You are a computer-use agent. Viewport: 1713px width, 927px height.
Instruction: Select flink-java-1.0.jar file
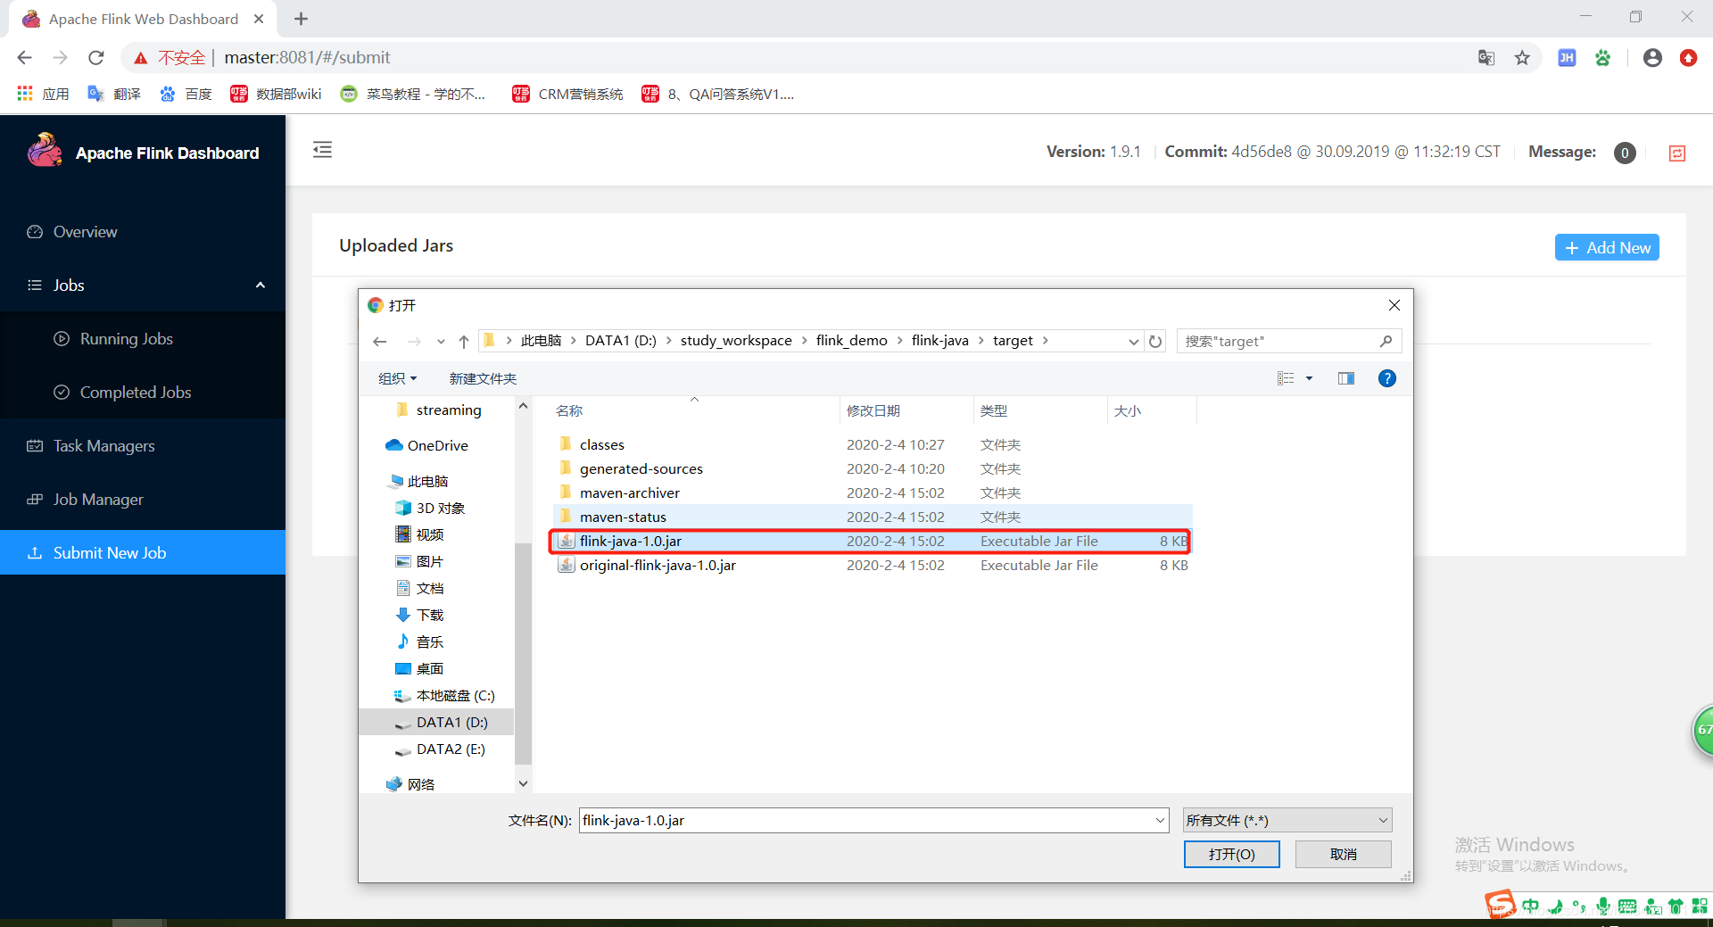pyautogui.click(x=872, y=541)
